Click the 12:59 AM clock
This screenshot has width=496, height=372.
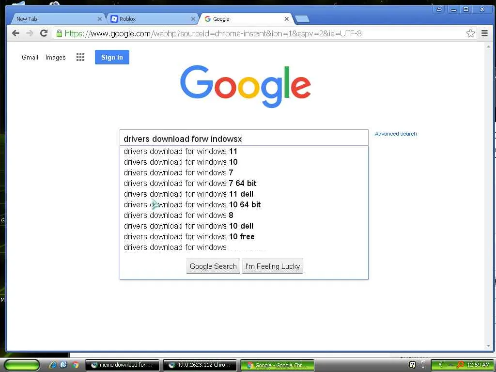[478, 365]
